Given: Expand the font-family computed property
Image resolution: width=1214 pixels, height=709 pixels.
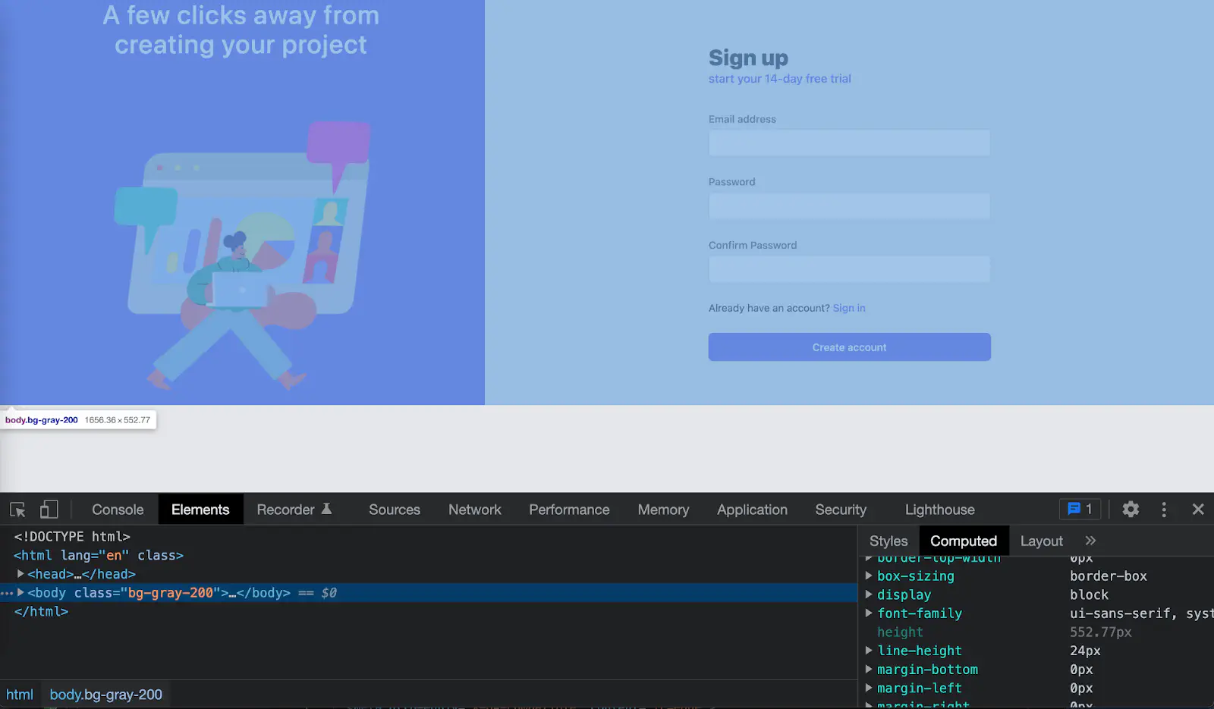Looking at the screenshot, I should click(869, 613).
